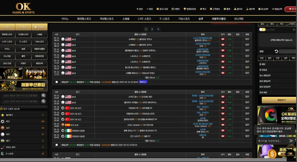
Task: Click the overseas sports search field
Action: [x=21, y=96]
